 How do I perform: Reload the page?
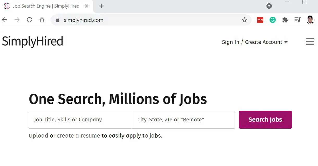click(29, 20)
